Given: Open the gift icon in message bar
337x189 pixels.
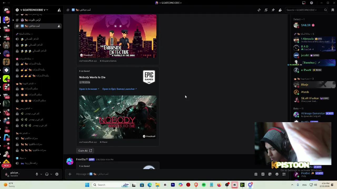Looking at the screenshot, I should pyautogui.click(x=256, y=174).
